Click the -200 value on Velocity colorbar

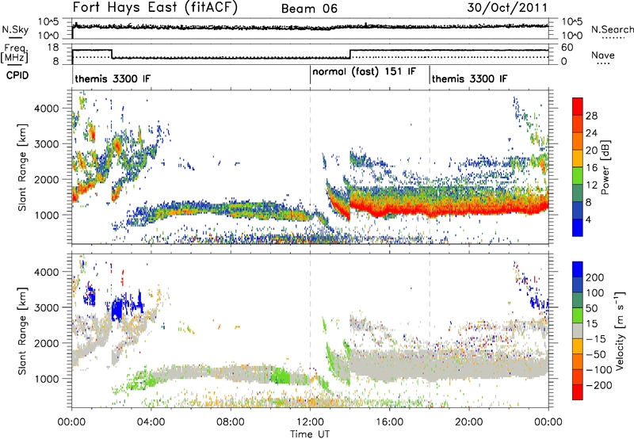[x=599, y=385]
